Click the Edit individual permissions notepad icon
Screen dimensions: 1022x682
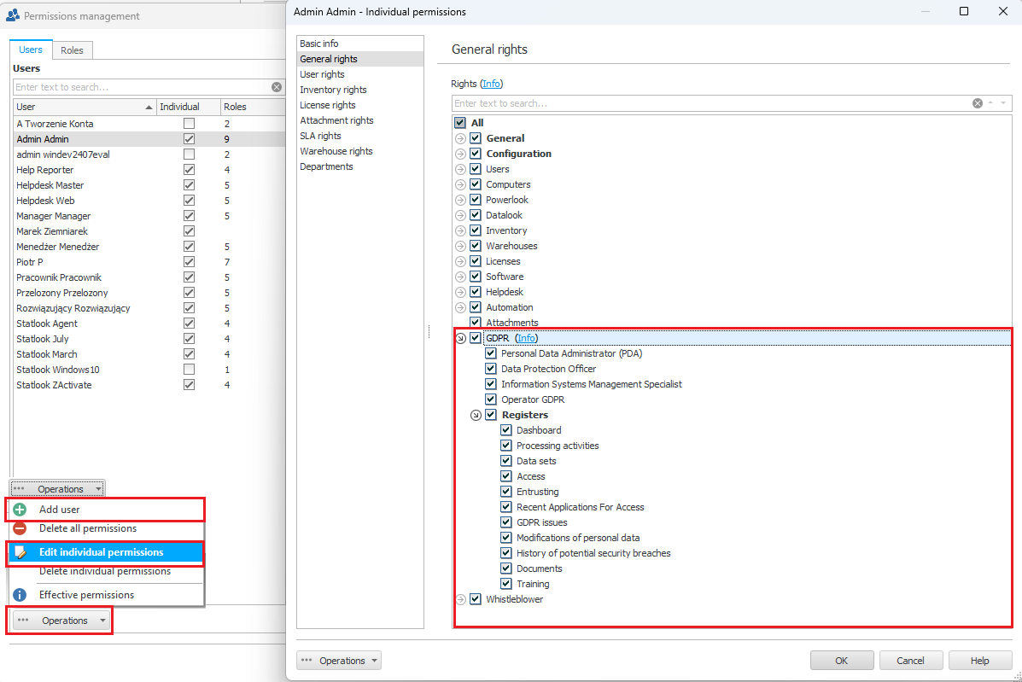pyautogui.click(x=20, y=552)
